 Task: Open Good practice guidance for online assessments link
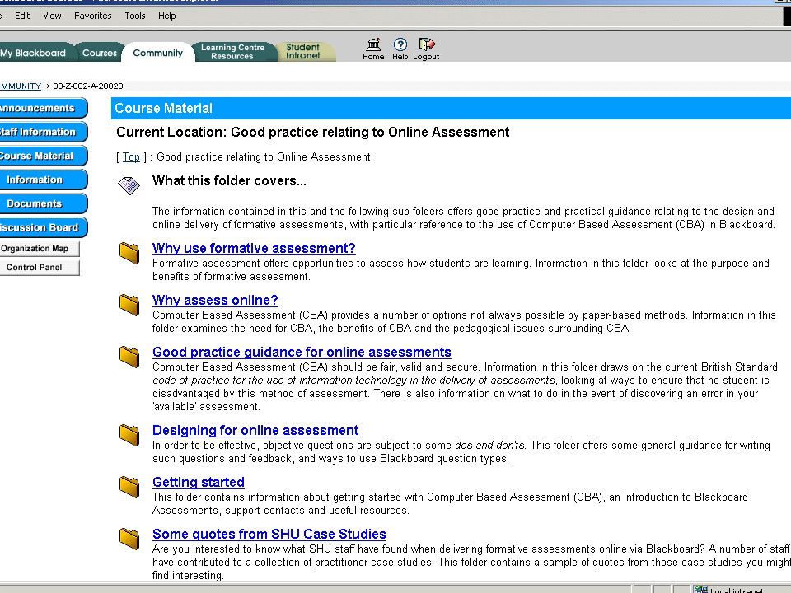302,352
